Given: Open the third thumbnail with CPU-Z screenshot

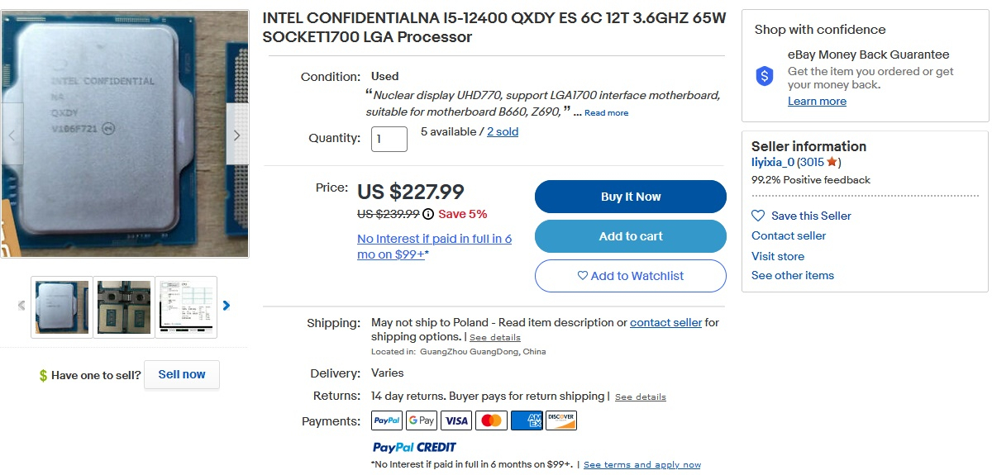Looking at the screenshot, I should point(186,306).
